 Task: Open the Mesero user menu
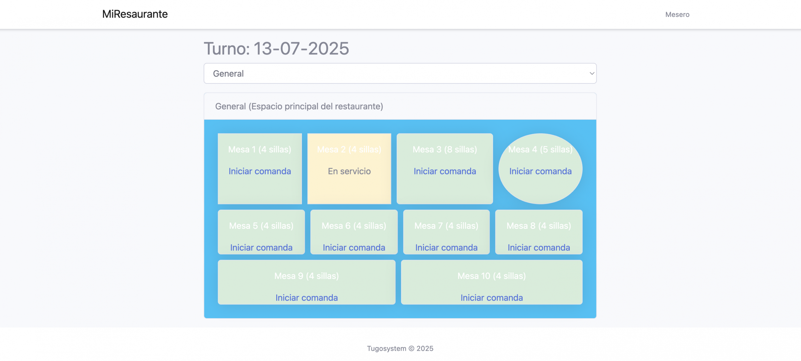[677, 14]
